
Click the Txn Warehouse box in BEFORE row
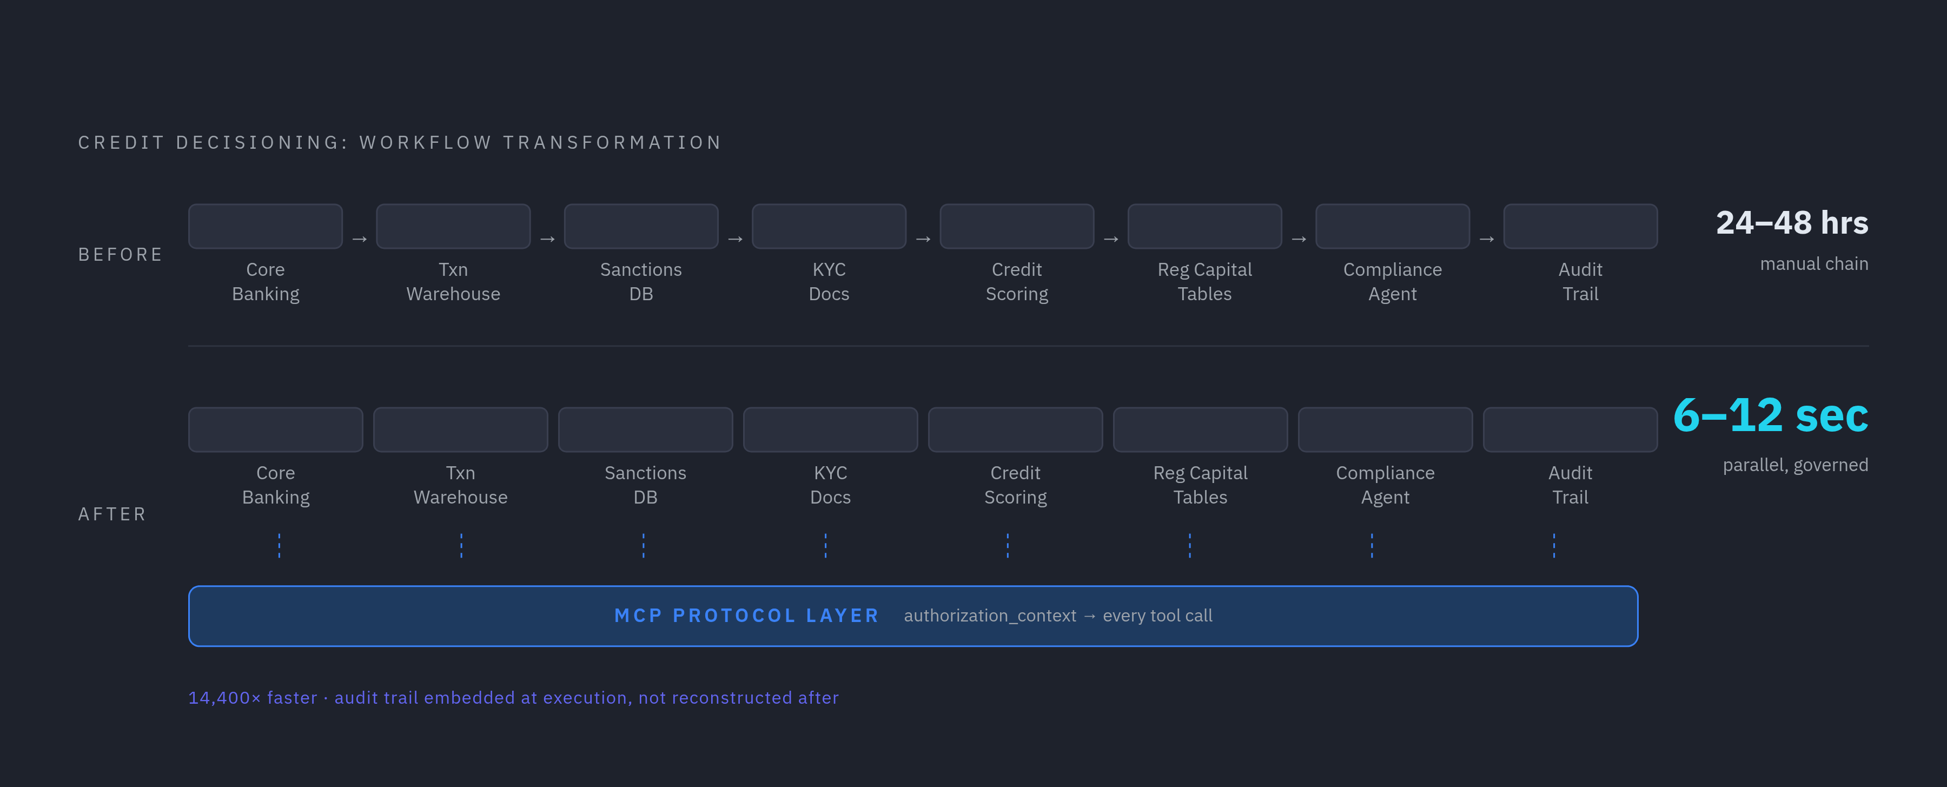pyautogui.click(x=454, y=226)
